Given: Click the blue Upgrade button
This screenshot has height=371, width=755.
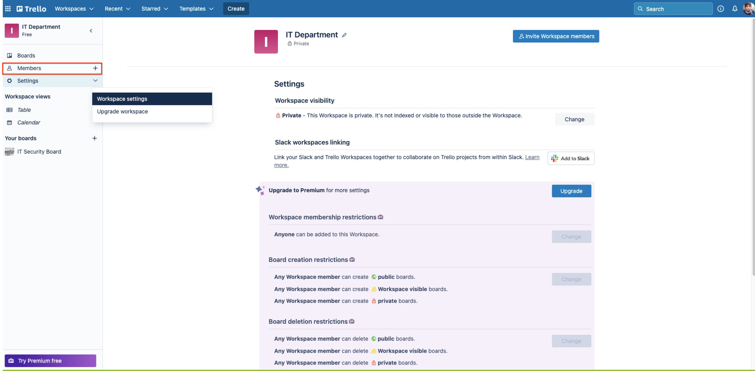Looking at the screenshot, I should coord(571,191).
